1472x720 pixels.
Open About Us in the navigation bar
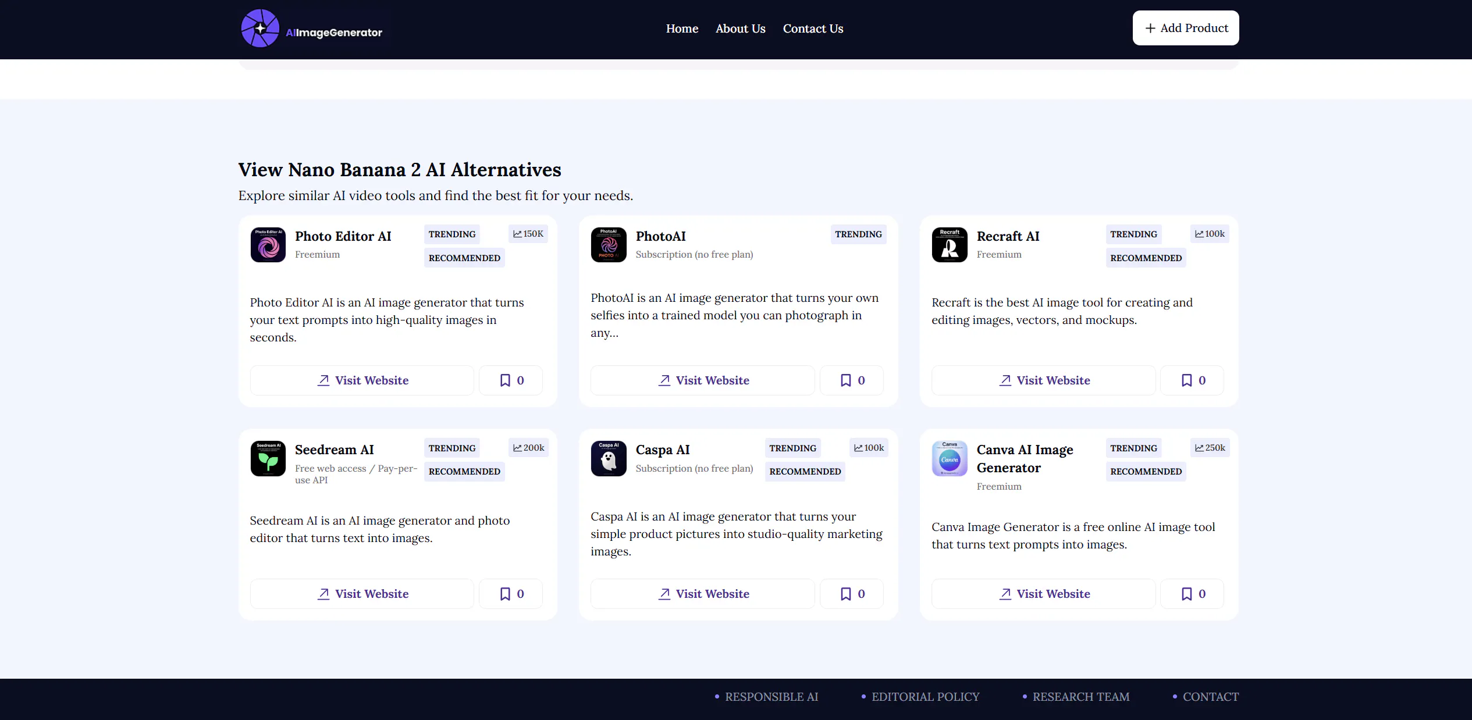click(740, 28)
